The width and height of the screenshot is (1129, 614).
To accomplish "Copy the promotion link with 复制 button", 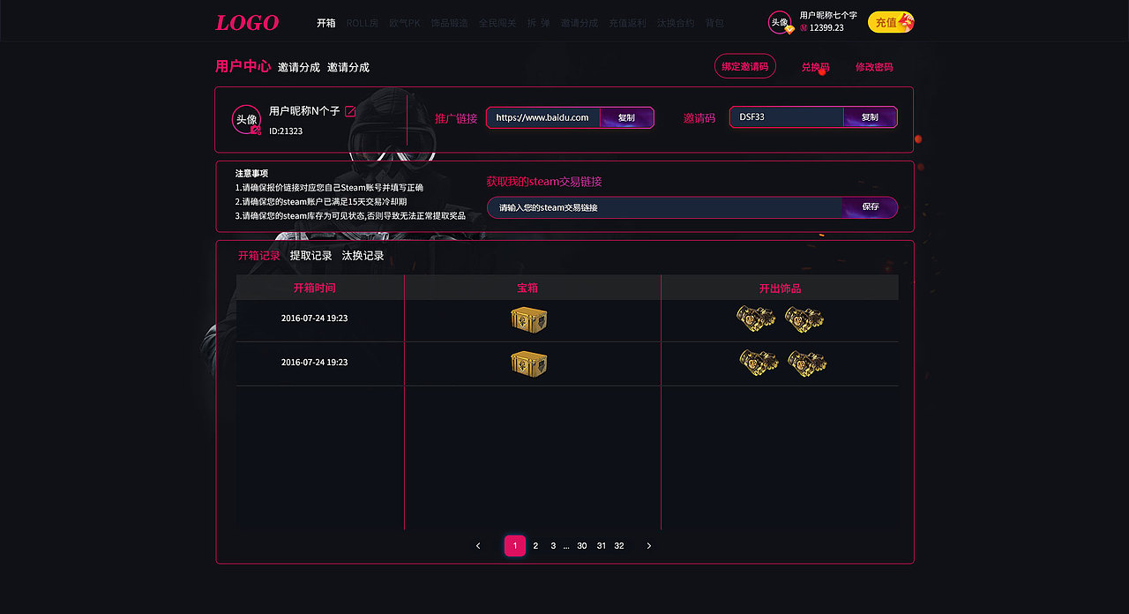I will pos(626,116).
